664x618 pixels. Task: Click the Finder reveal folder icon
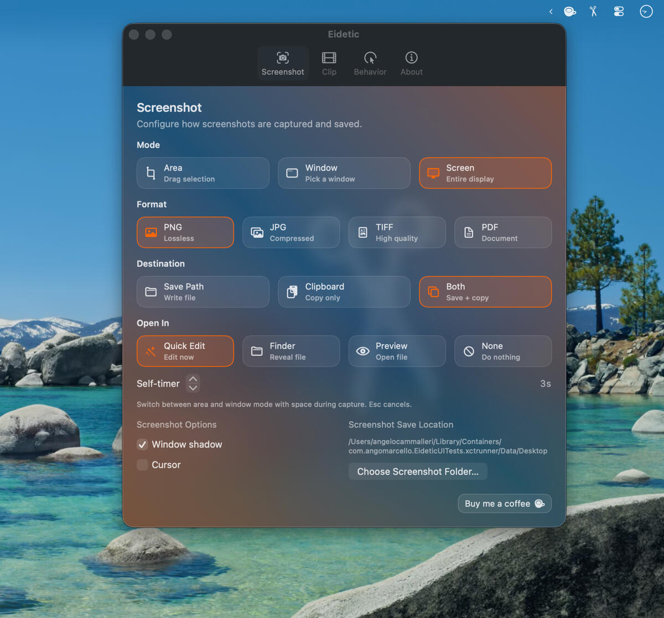click(x=257, y=351)
